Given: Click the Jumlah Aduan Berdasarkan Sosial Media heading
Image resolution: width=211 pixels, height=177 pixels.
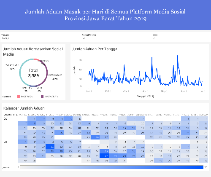Looking at the screenshot, I should [x=33, y=51].
